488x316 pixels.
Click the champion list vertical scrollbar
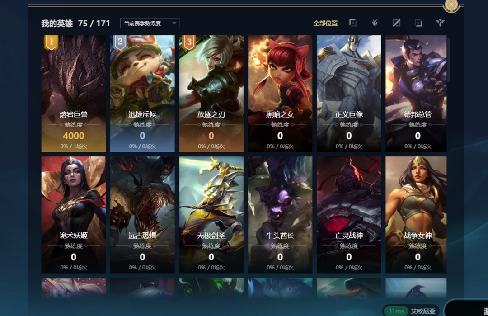[449, 60]
